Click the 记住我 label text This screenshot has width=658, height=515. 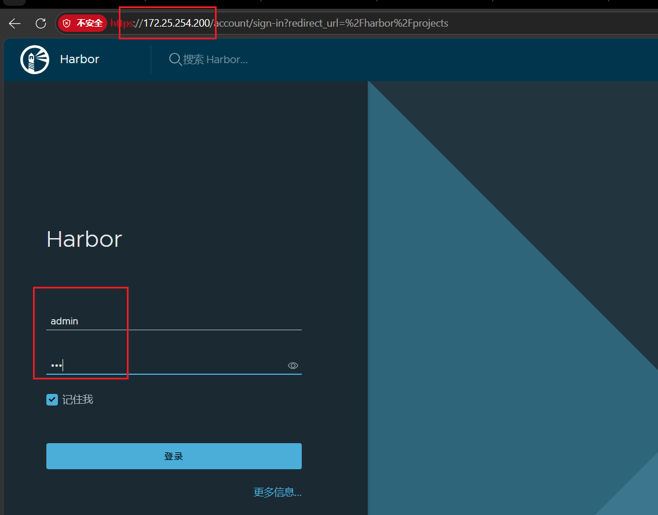click(x=78, y=400)
